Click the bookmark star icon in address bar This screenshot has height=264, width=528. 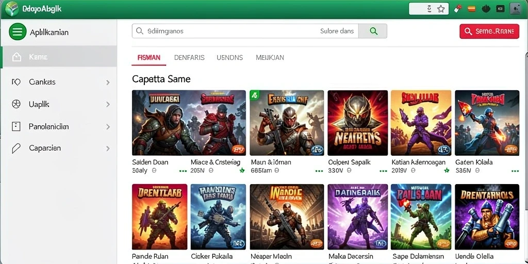coord(441,9)
